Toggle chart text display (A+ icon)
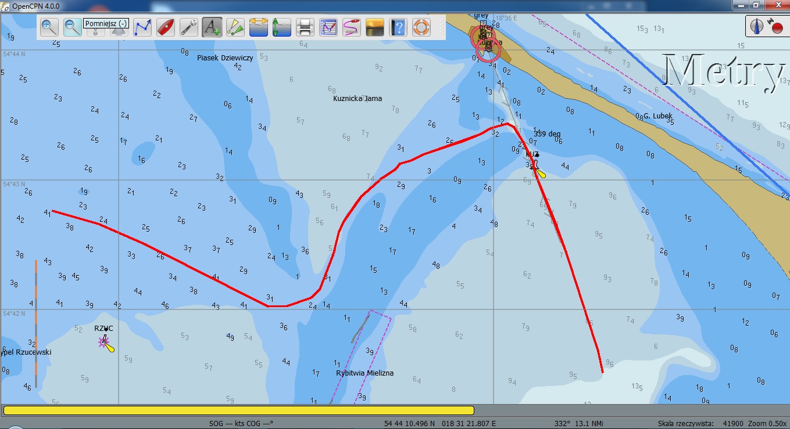The width and height of the screenshot is (790, 429). coord(212,27)
